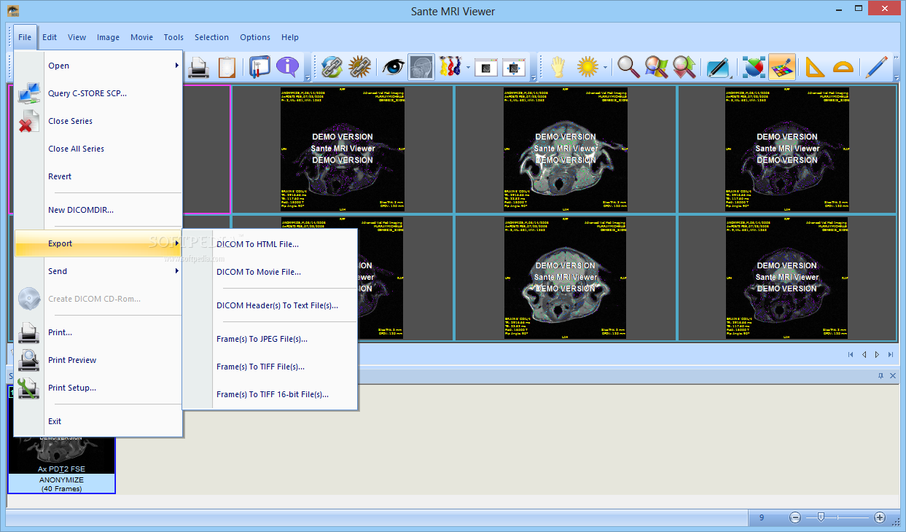Select Close All Series in File menu

98,149
